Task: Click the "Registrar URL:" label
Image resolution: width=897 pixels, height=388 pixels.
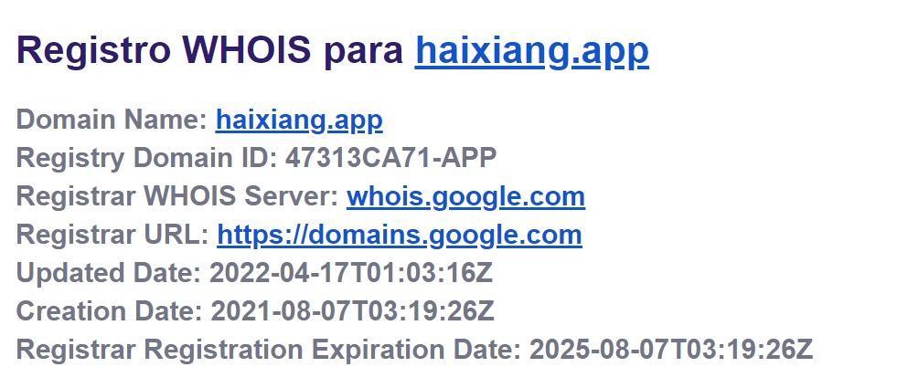Action: [112, 235]
